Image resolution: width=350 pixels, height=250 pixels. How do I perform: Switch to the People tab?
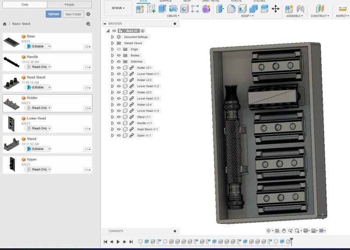(x=69, y=4)
